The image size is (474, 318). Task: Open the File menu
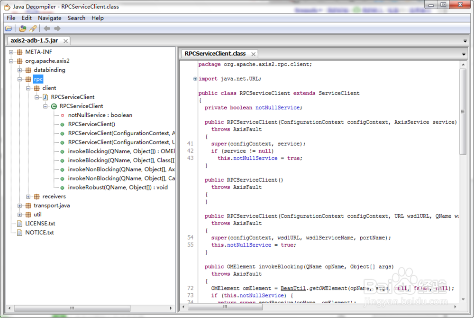tap(11, 18)
